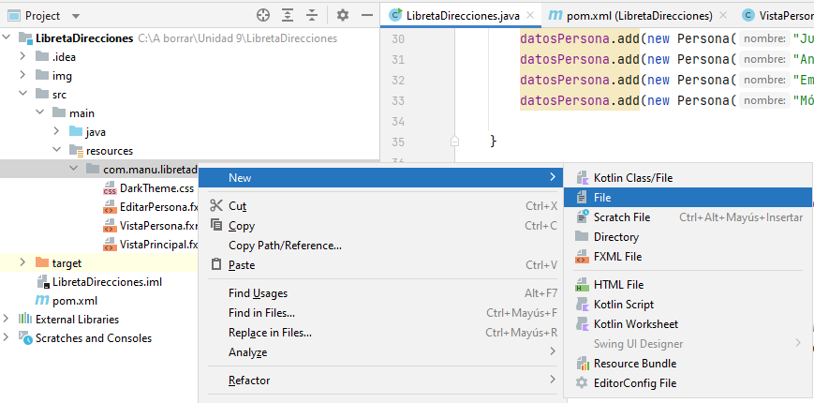This screenshot has width=814, height=403.
Task: Create a new Kotlin Script
Action: (x=688, y=305)
